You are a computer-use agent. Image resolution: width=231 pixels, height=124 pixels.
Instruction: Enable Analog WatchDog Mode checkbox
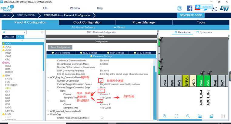[102, 118]
